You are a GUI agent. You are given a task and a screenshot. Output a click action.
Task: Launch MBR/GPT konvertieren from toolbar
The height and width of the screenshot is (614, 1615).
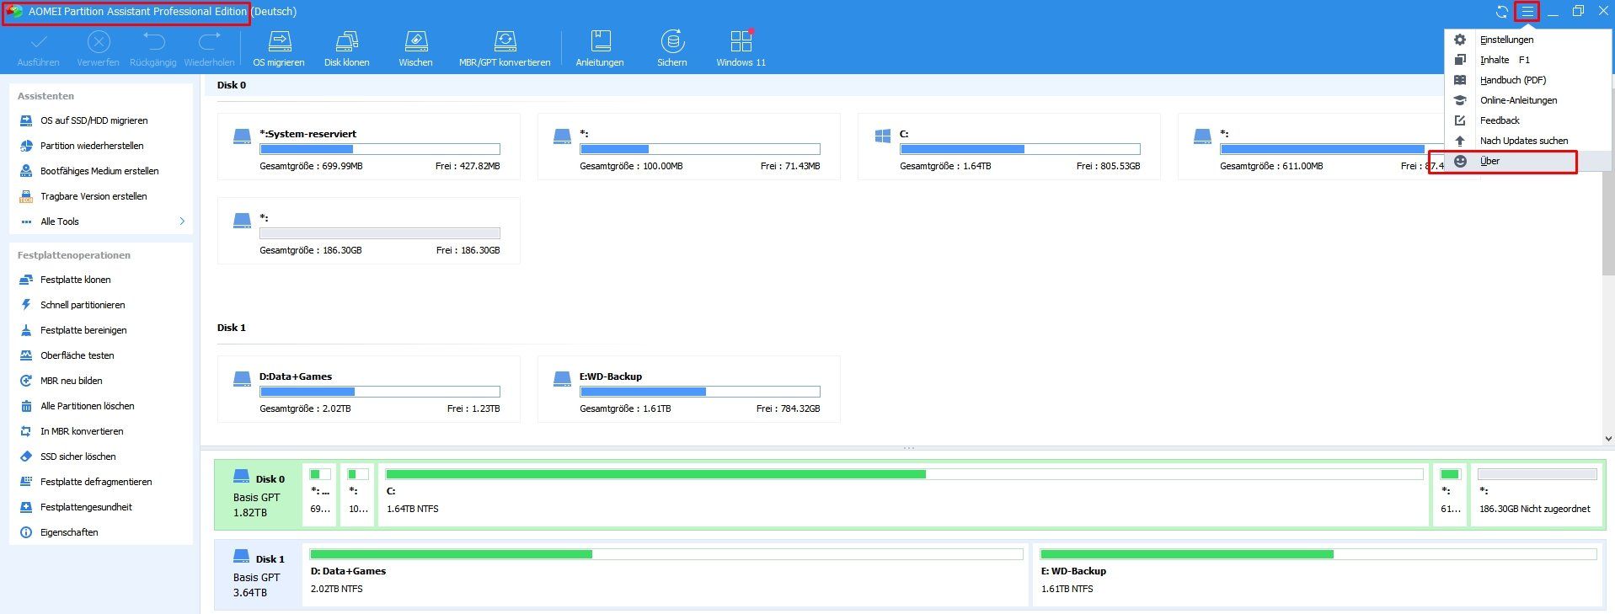pyautogui.click(x=504, y=48)
